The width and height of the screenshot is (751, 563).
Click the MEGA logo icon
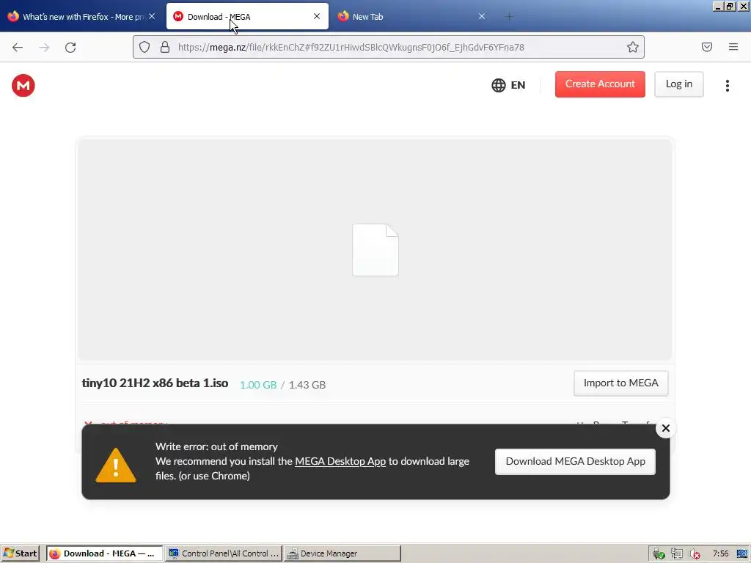23,85
